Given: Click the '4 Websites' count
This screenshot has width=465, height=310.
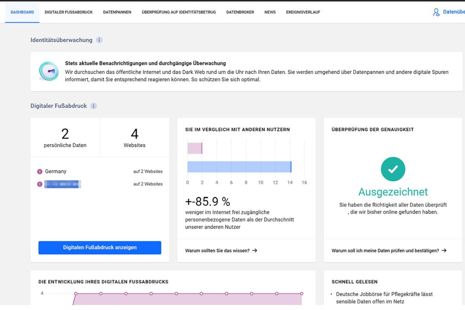Looking at the screenshot, I should coord(134,138).
